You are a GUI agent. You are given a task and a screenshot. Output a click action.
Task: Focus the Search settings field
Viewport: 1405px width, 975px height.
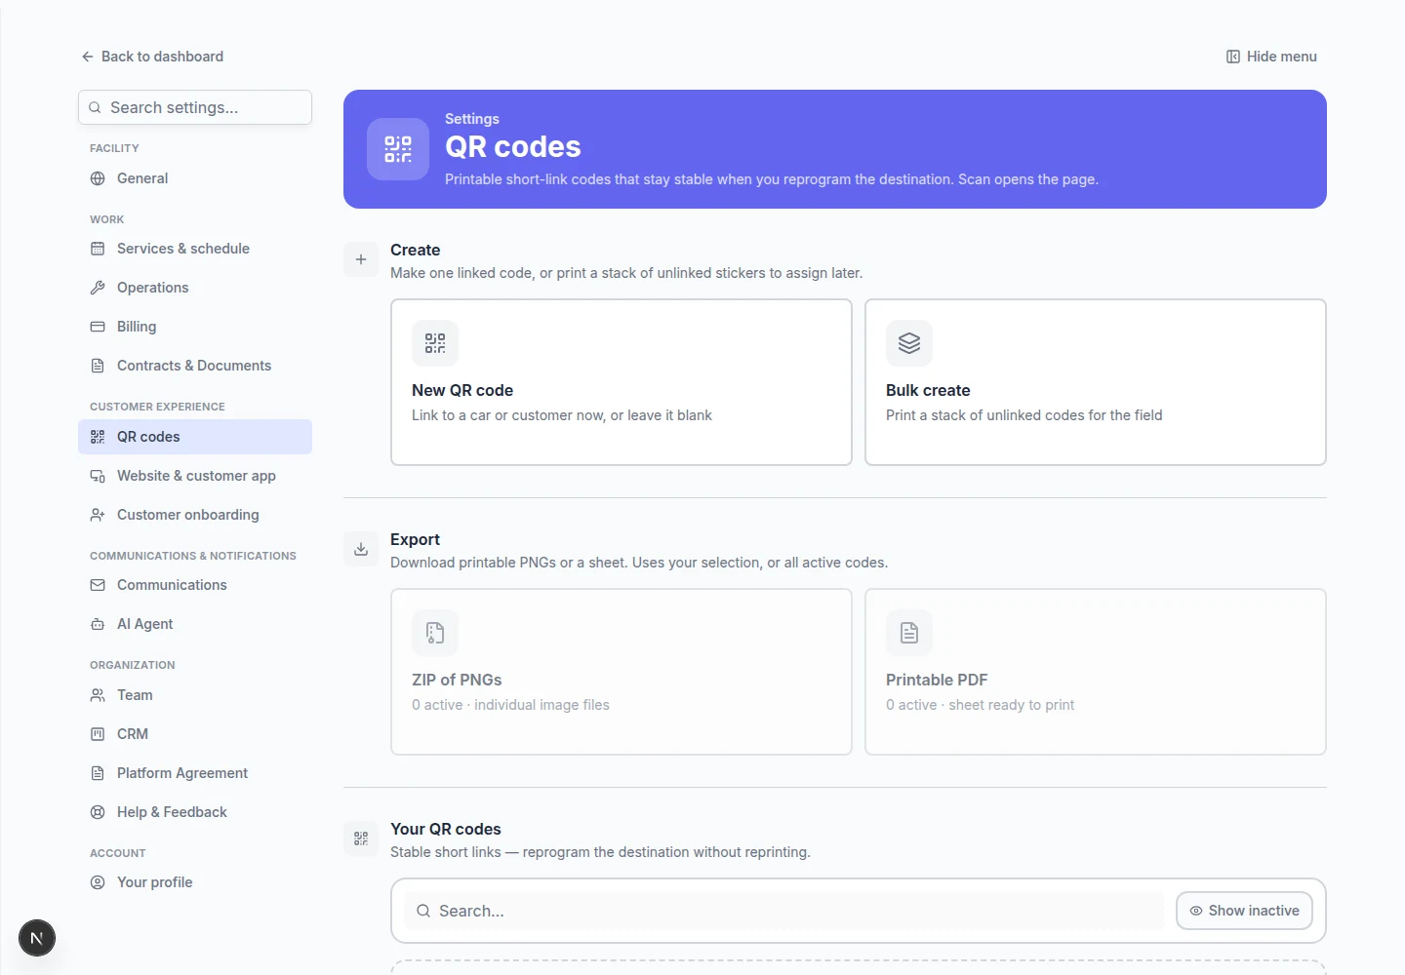[195, 107]
